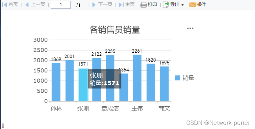Click the 3000 y-axis value
Viewport: 255px width, 129px height.
[41, 40]
